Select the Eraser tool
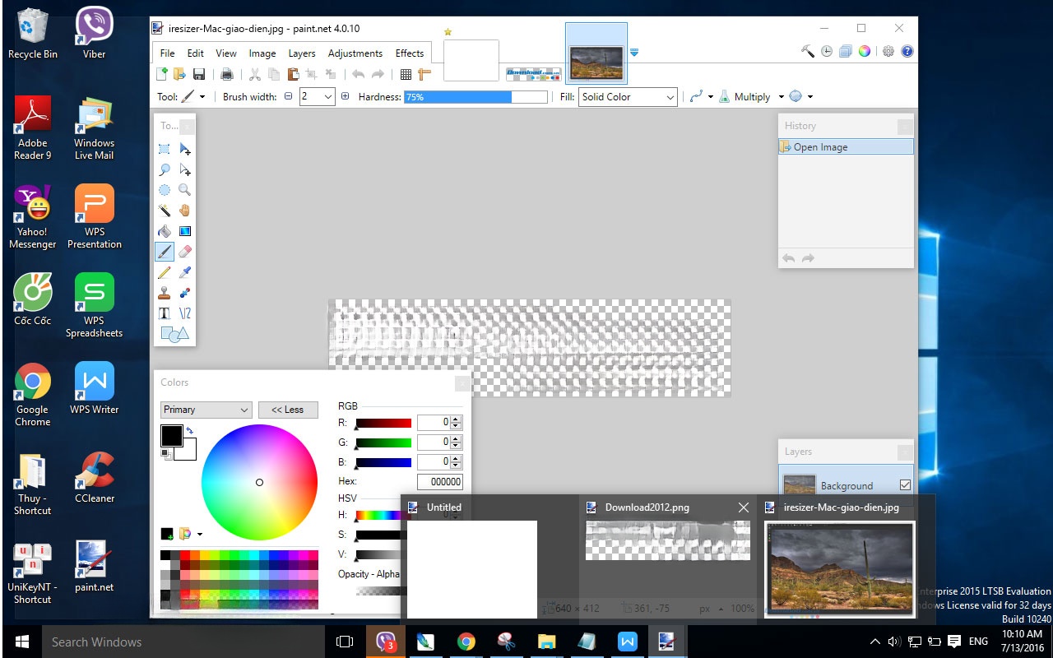This screenshot has height=658, width=1053. tap(185, 252)
